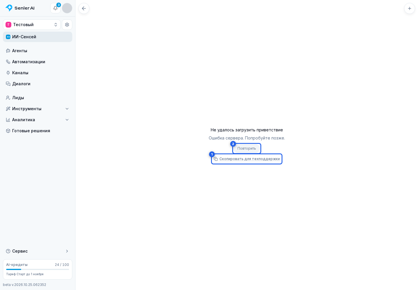This screenshot has height=290, width=418.
Task: Open the ИИ-Сенсей menu item
Action: (x=37, y=37)
